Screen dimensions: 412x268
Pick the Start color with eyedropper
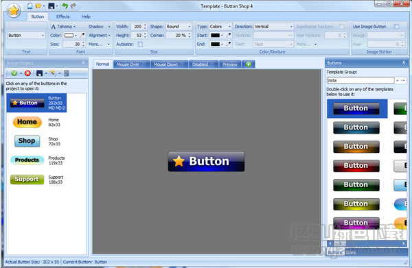(x=229, y=35)
